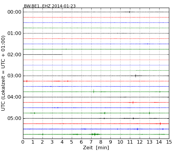This screenshot has width=192, height=154.
Task: Select the 01:00 time axis label
Action: click(x=14, y=33)
